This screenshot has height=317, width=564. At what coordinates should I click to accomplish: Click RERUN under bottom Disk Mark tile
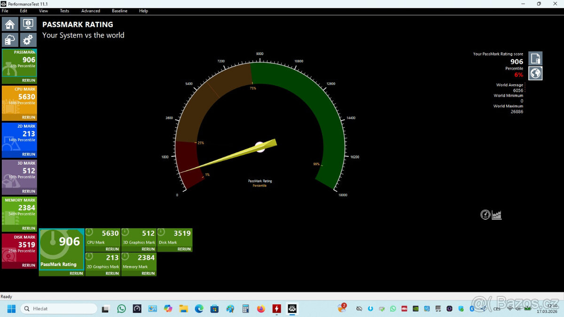click(x=184, y=249)
